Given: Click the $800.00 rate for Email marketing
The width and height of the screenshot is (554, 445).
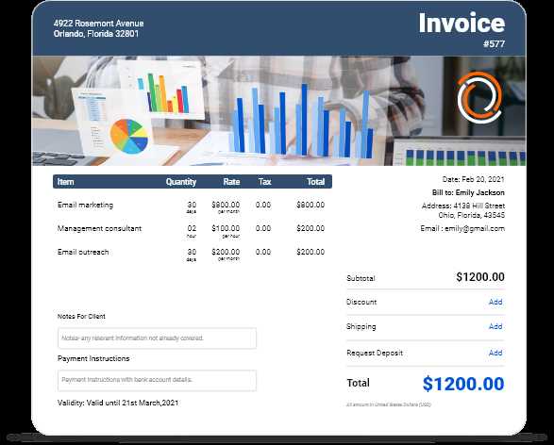Looking at the screenshot, I should (x=226, y=205).
